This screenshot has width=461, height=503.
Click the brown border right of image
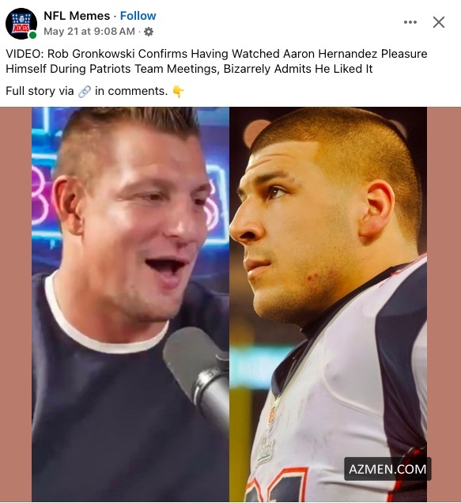pyautogui.click(x=444, y=304)
